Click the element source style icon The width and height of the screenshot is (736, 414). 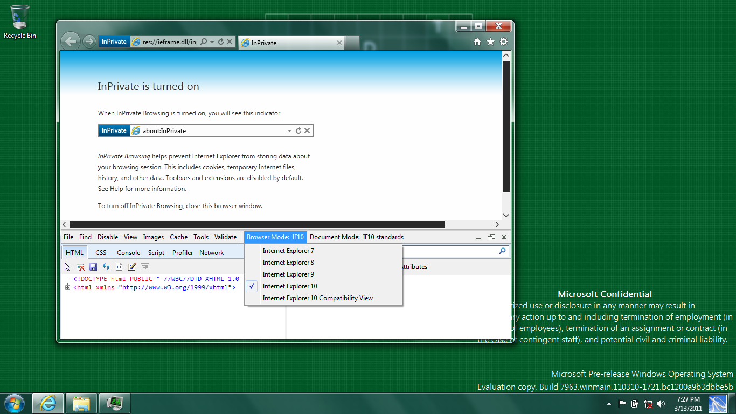(x=119, y=267)
